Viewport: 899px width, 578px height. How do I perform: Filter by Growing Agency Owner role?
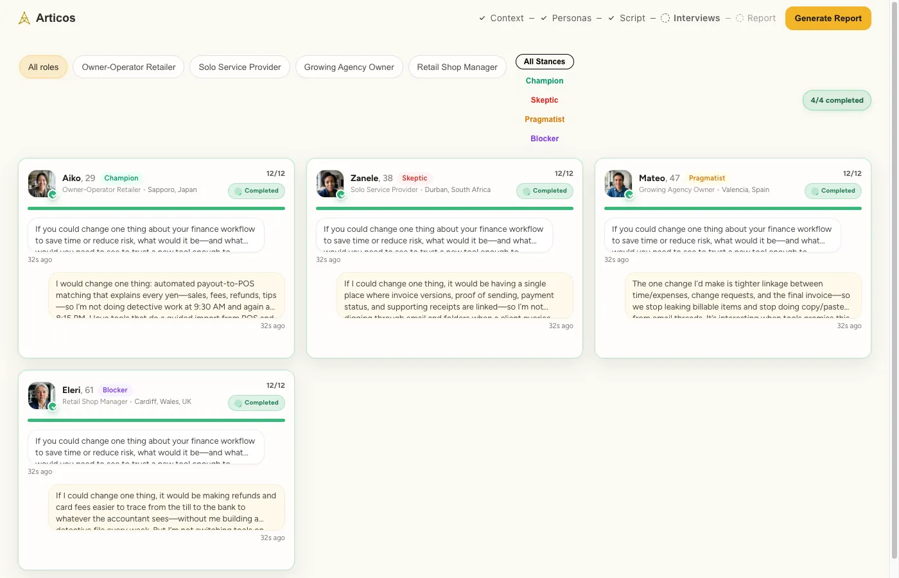click(x=349, y=67)
